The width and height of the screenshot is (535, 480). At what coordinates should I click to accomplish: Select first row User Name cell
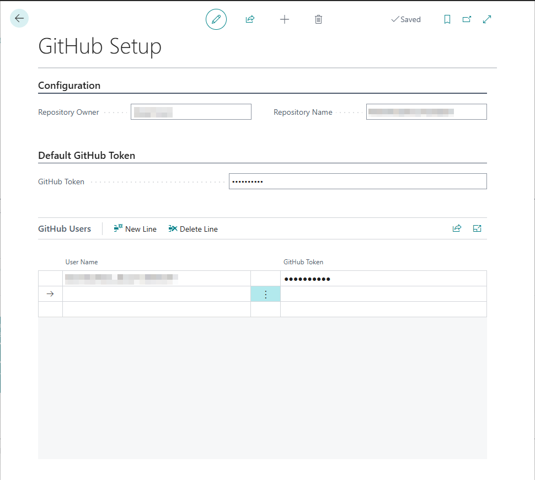(x=157, y=279)
